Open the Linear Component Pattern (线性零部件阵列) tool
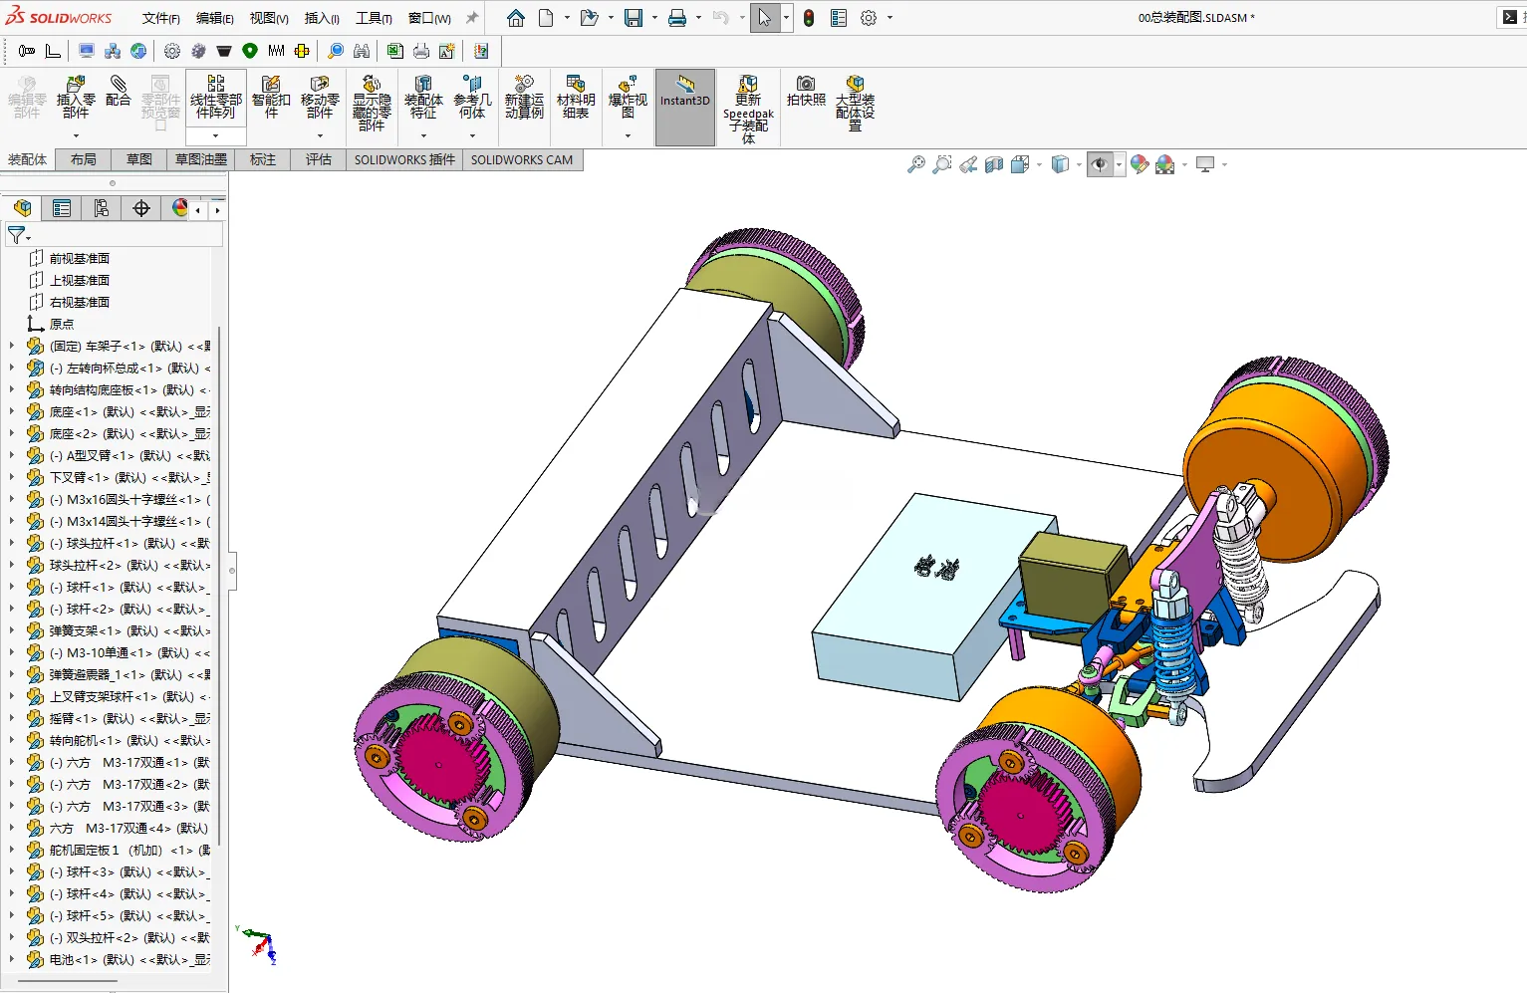 pyautogui.click(x=216, y=98)
